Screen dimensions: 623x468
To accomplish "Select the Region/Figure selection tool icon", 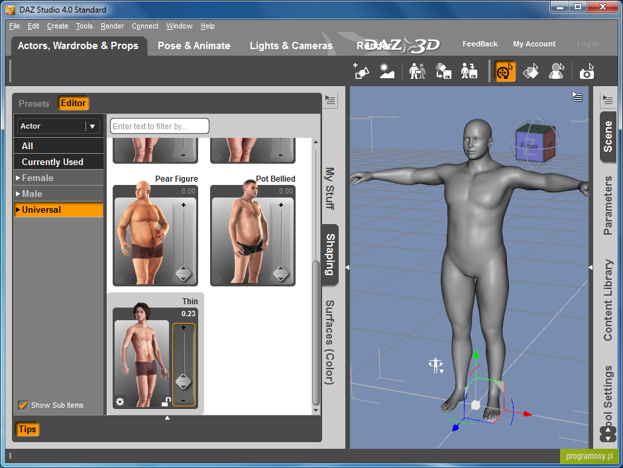I will (x=556, y=71).
